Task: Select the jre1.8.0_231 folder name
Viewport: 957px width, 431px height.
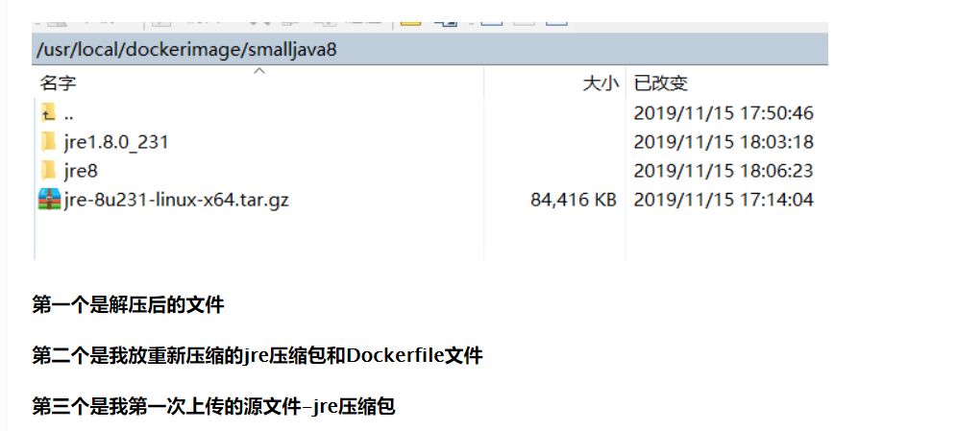Action: click(116, 142)
